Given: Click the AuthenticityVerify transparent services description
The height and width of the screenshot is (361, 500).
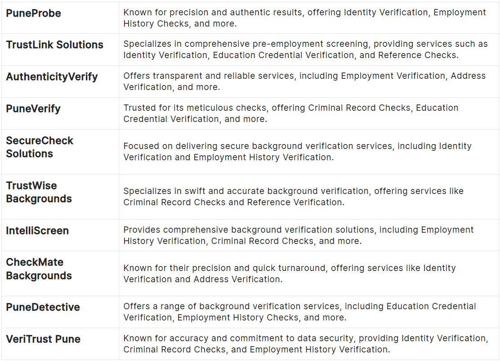Looking at the screenshot, I should point(304,81).
